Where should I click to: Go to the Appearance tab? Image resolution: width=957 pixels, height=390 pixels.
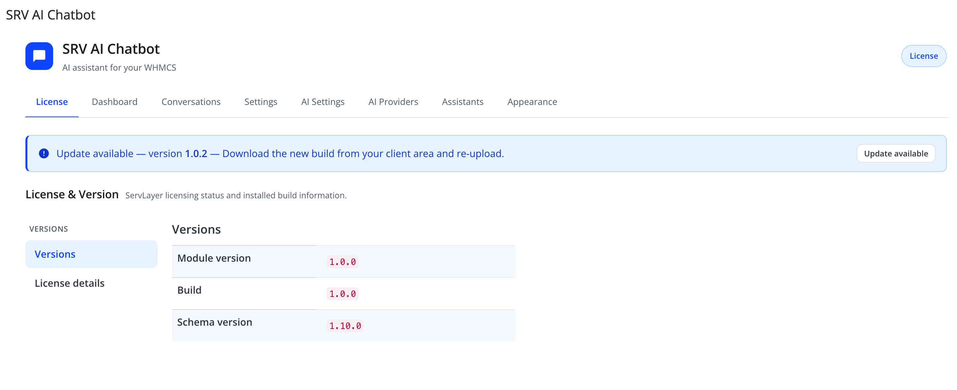pos(532,102)
